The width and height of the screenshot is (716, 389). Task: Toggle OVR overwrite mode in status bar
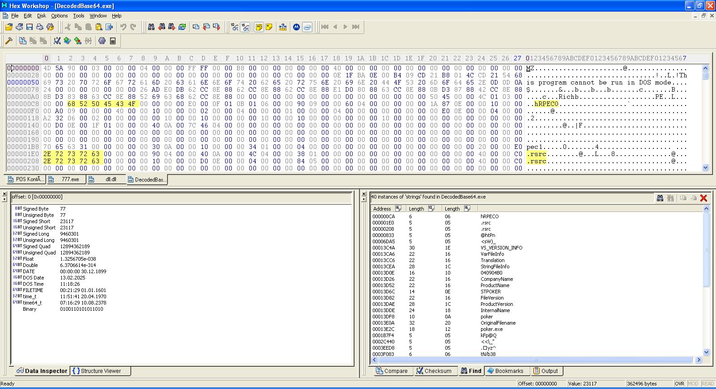679,384
